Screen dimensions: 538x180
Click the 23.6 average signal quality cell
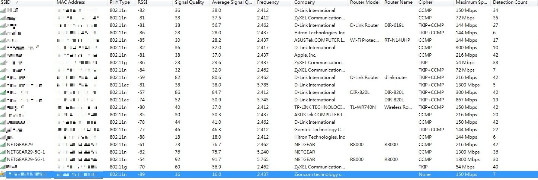pos(217,63)
